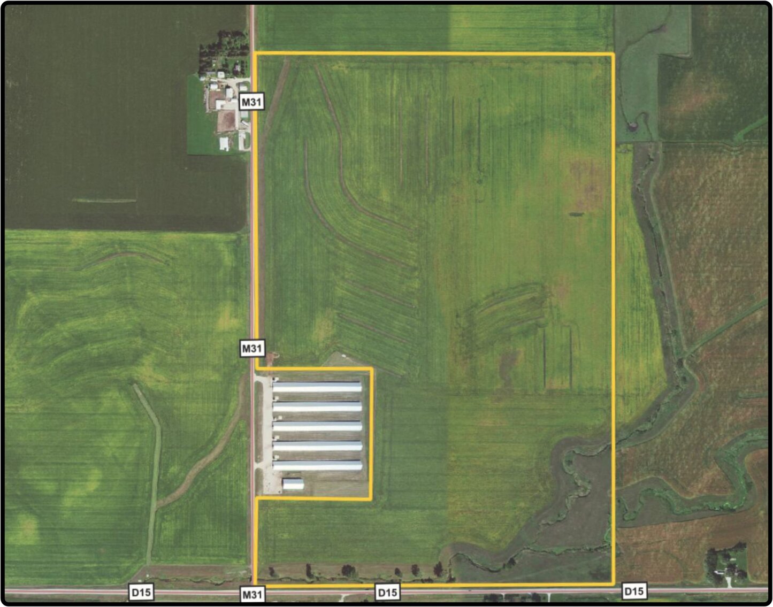Open details at the top-right boundary corner
The width and height of the screenshot is (773, 607).
click(614, 53)
